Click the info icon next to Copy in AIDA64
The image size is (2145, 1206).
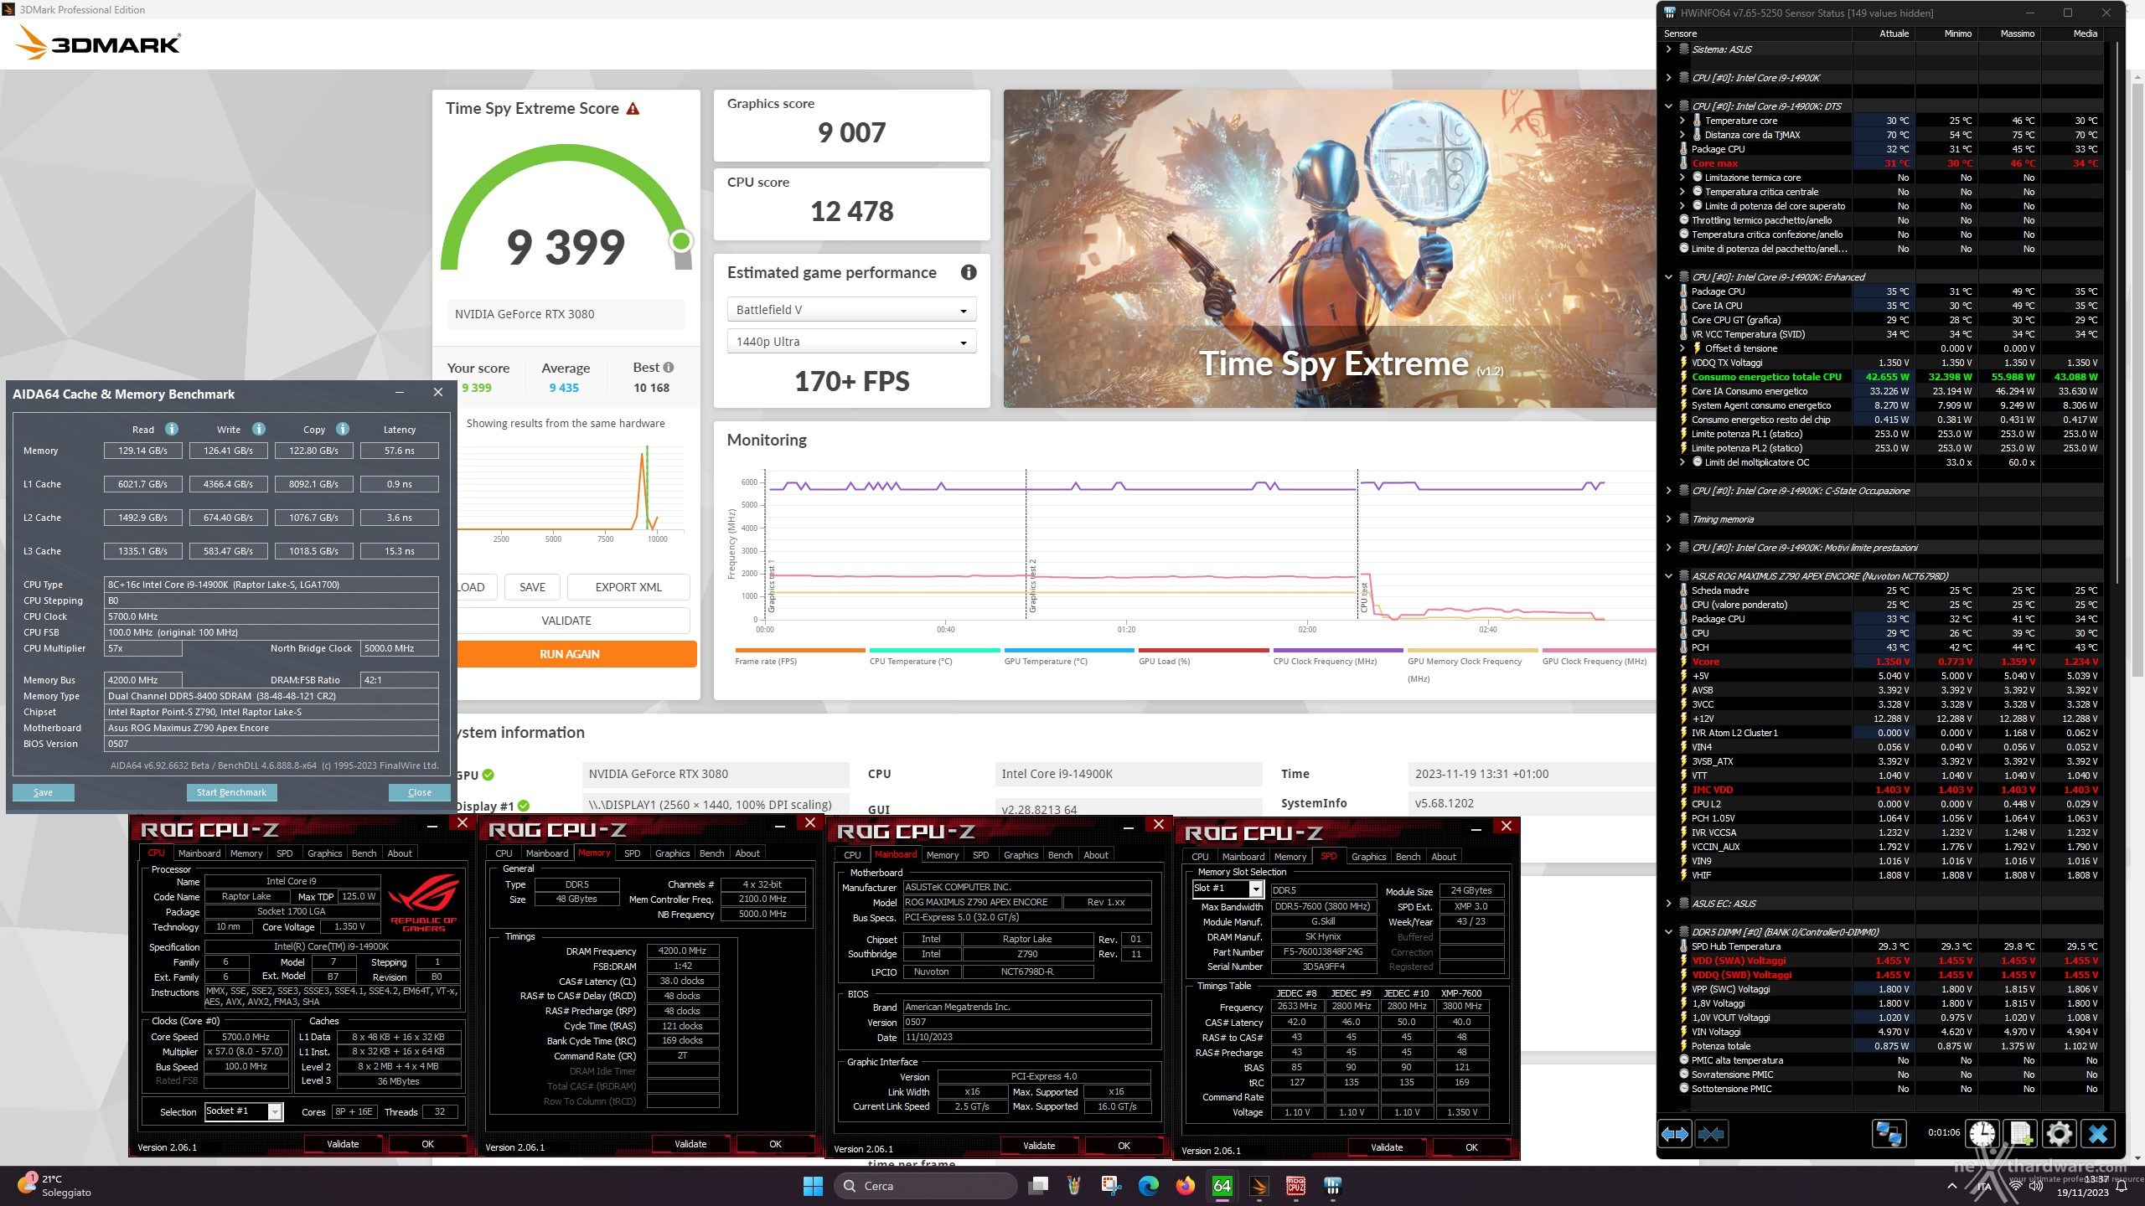point(343,429)
